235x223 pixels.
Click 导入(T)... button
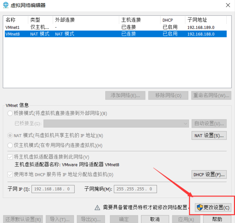click(60, 219)
